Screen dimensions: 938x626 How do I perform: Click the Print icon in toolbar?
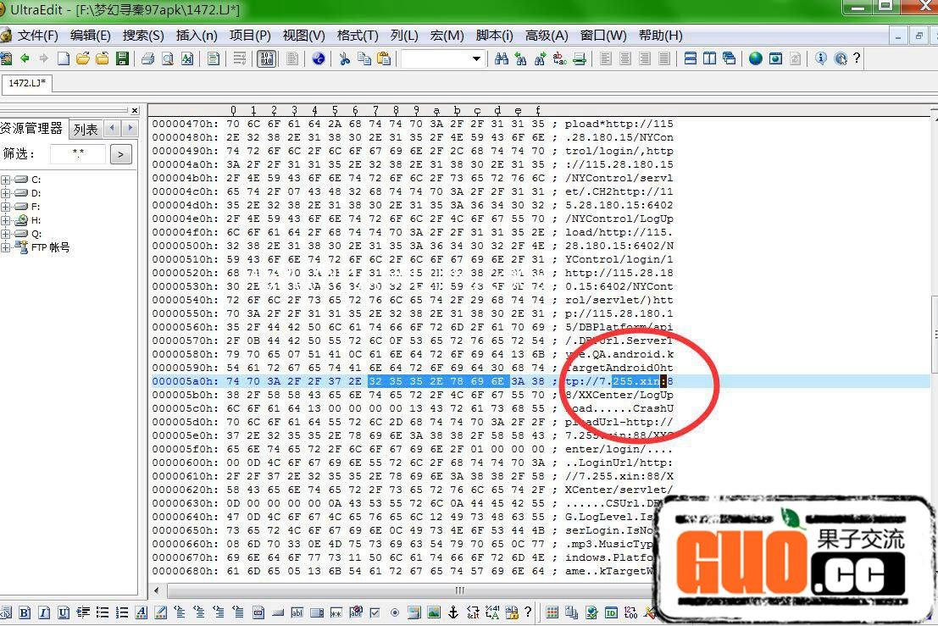pos(147,58)
